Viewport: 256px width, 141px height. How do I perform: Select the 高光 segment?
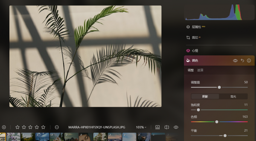click(233, 97)
